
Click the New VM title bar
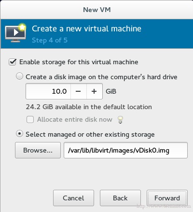click(97, 10)
